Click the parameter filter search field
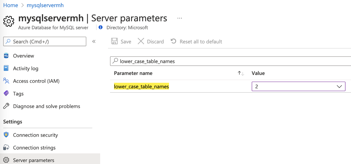 231,61
